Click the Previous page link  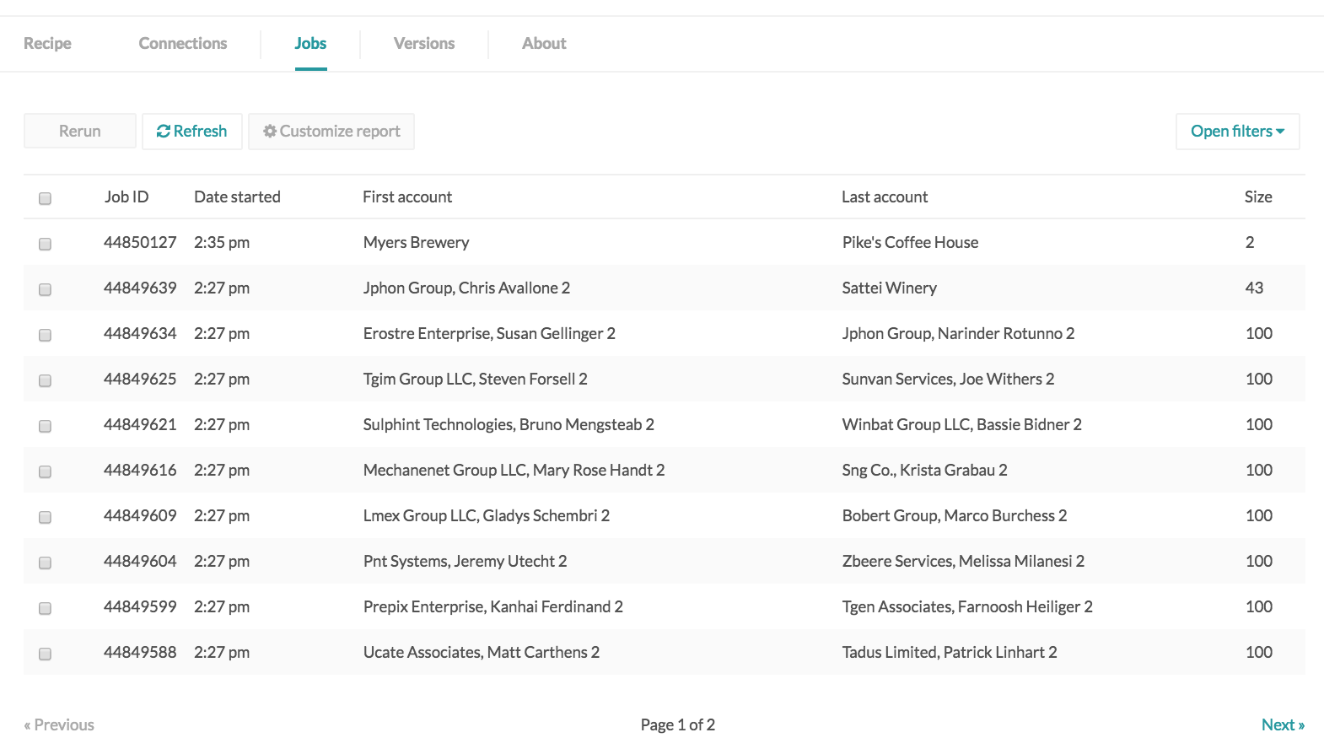pyautogui.click(x=59, y=724)
